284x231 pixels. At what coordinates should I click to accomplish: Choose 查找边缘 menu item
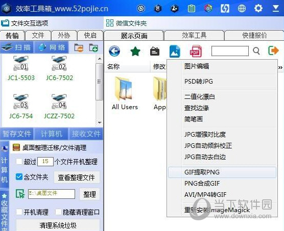click(x=222, y=108)
